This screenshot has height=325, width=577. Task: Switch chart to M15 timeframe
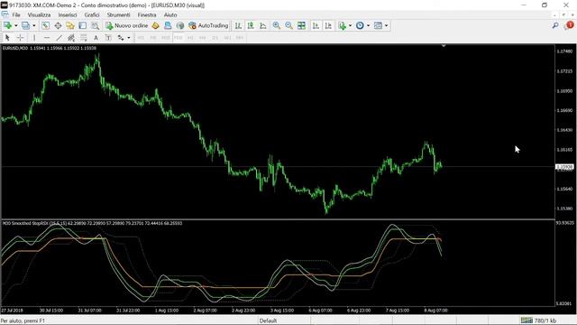click(x=166, y=38)
